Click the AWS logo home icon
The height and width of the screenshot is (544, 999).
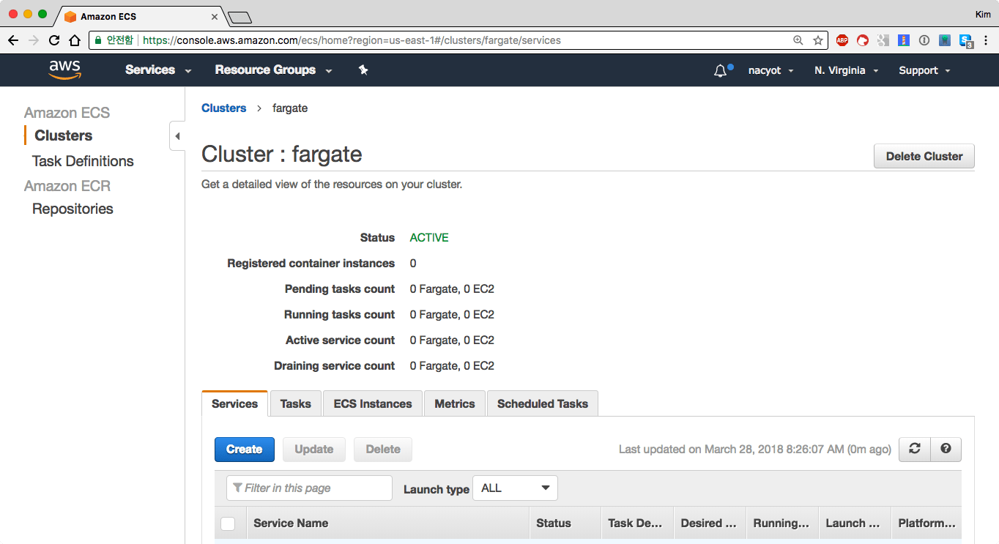click(x=64, y=70)
